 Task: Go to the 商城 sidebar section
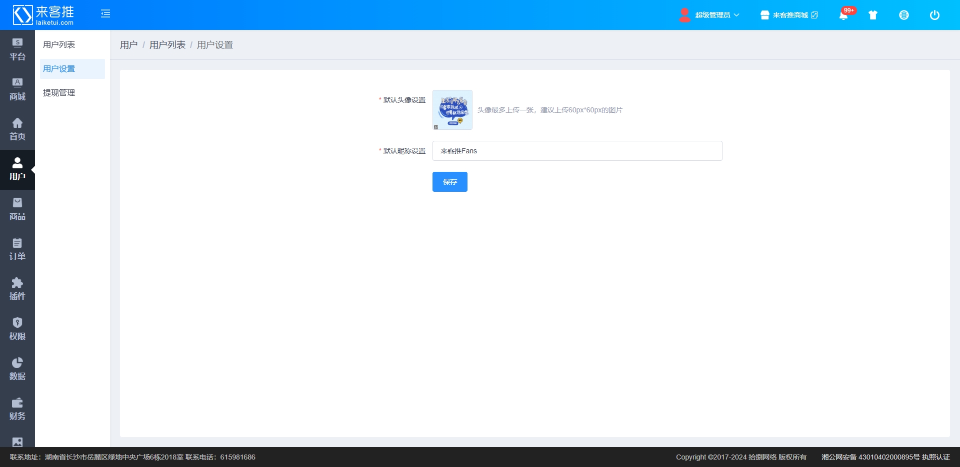pyautogui.click(x=17, y=89)
